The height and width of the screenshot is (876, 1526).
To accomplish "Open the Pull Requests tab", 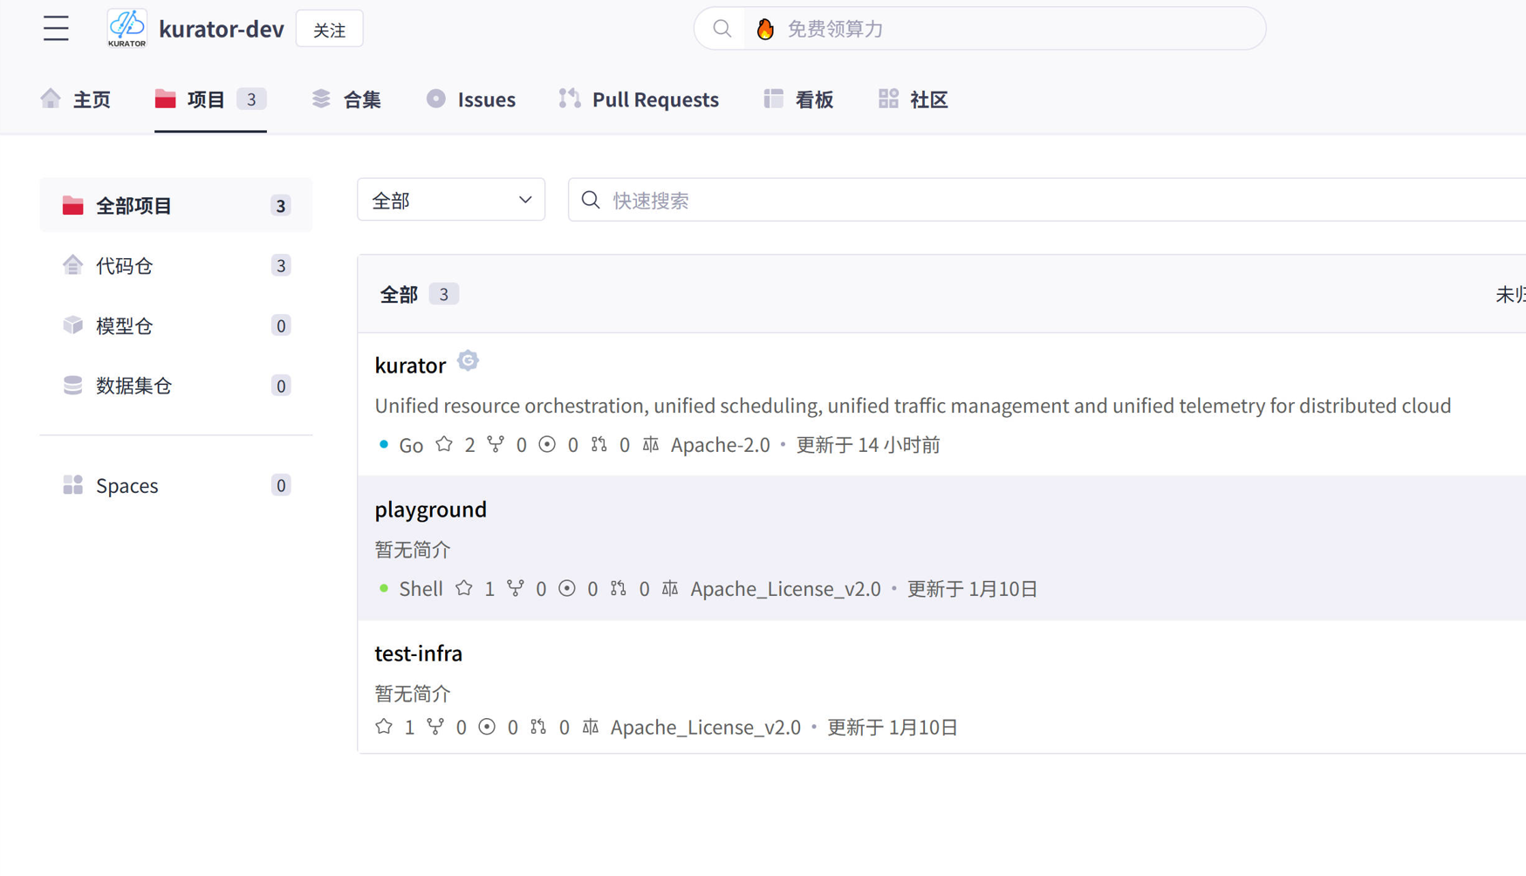I will [x=639, y=99].
